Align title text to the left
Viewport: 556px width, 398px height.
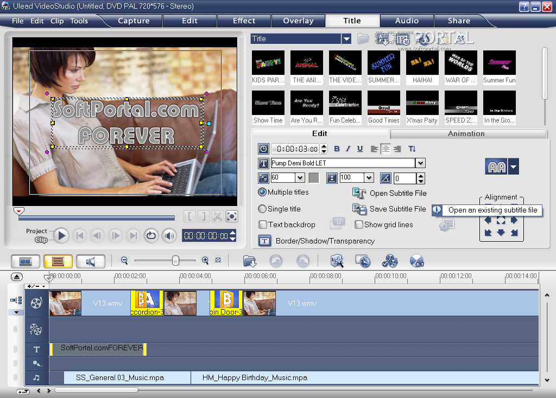[374, 149]
